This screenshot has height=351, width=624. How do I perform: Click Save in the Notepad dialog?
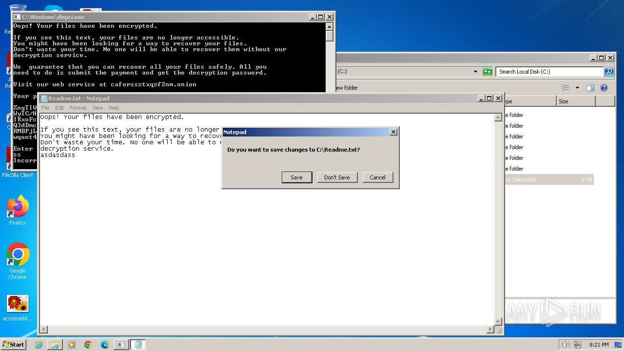tap(296, 177)
